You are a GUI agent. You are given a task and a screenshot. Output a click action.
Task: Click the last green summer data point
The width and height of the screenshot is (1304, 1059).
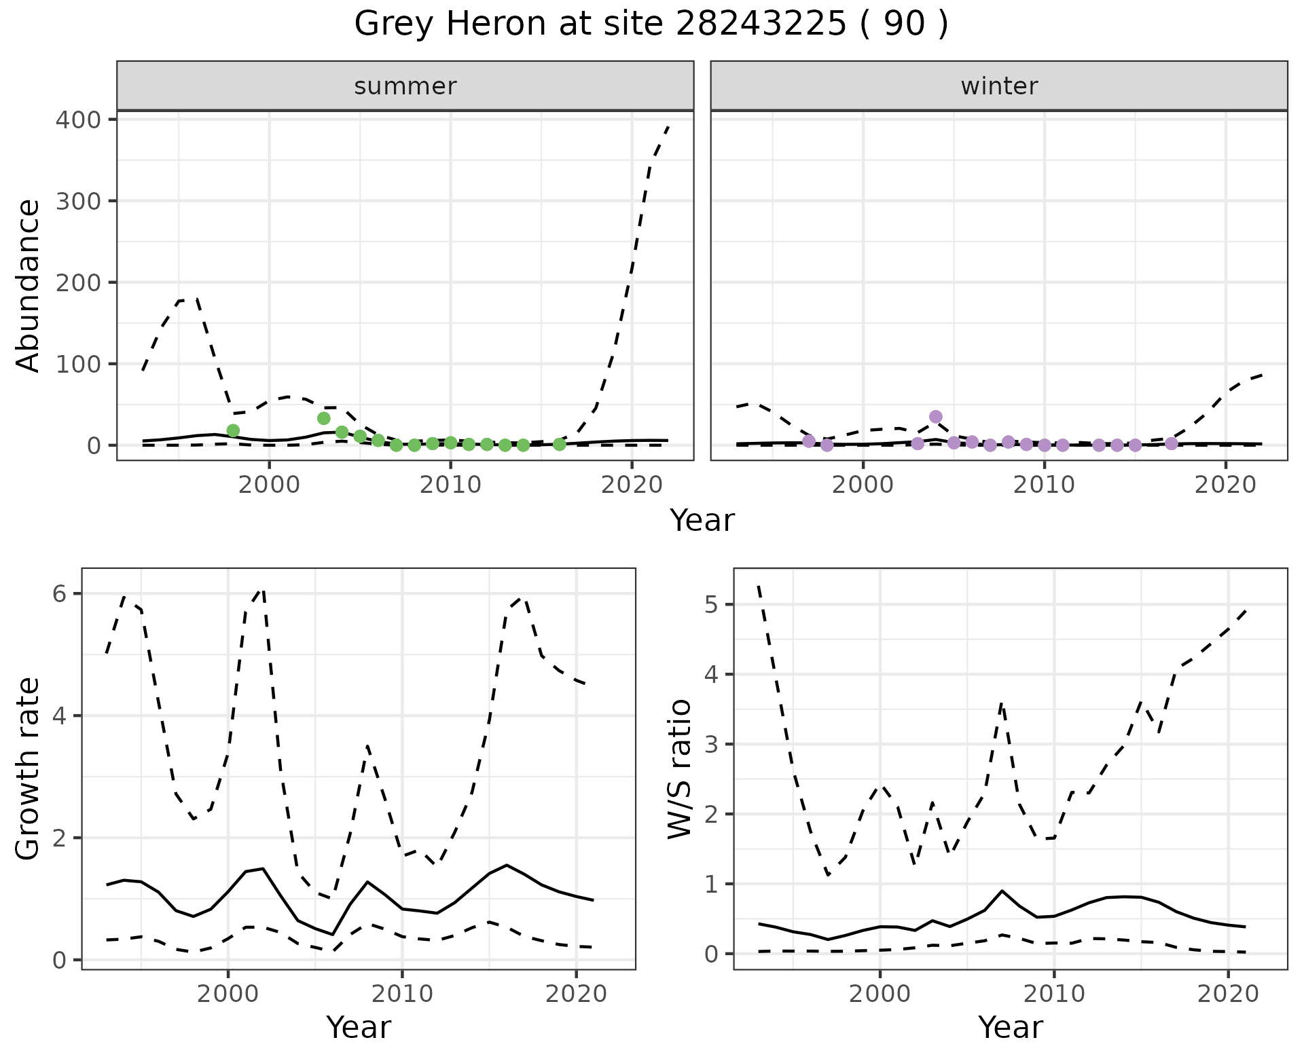[559, 444]
